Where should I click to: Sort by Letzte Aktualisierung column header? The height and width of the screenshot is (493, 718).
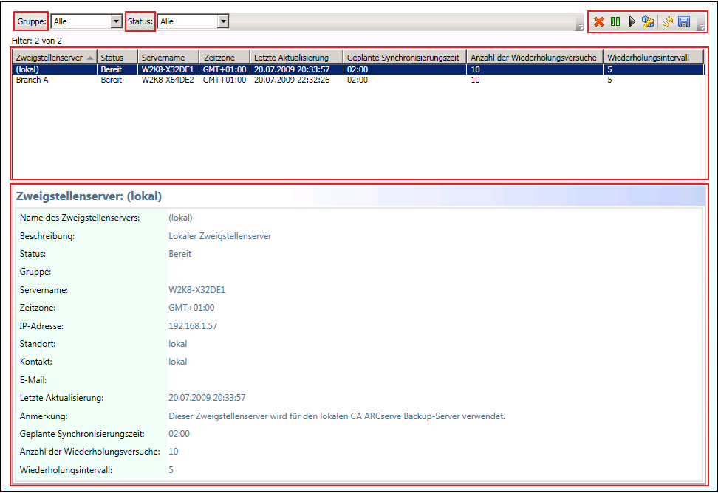[x=297, y=57]
